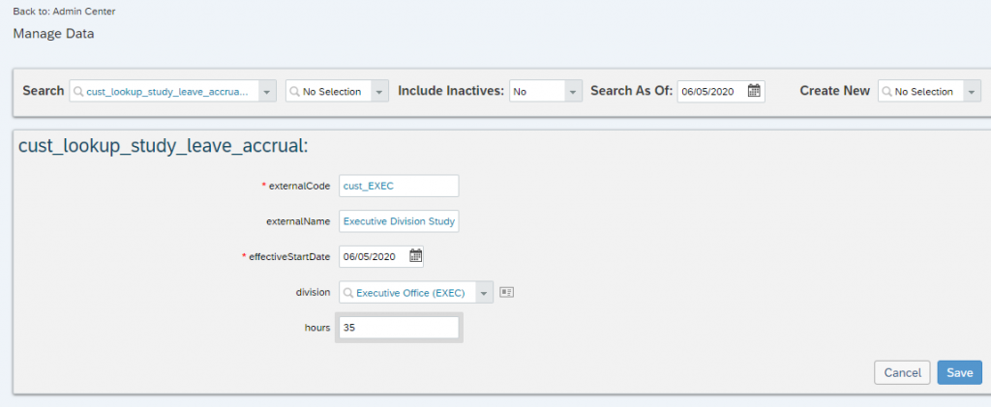
Task: Click the magnifier icon in Create New field
Action: pyautogui.click(x=886, y=92)
